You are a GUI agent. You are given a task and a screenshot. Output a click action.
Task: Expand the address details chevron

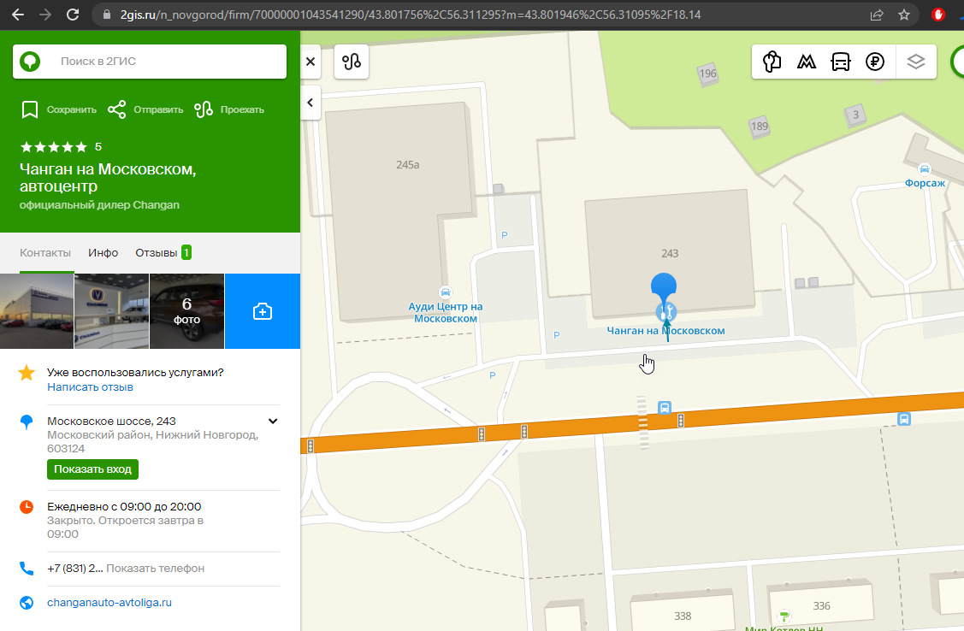pyautogui.click(x=273, y=421)
